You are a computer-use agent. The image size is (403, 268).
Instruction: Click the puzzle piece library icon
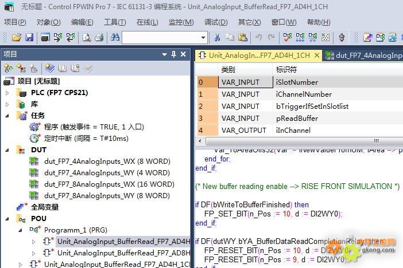[393, 38]
